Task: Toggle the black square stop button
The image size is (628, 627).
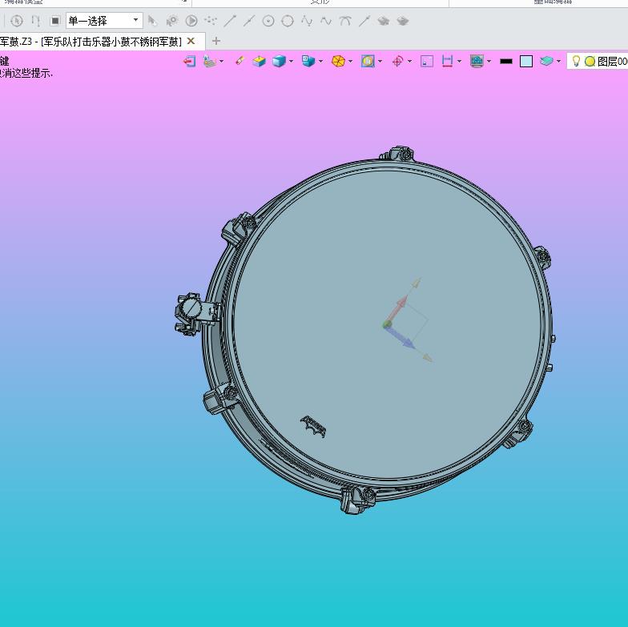Action: click(55, 21)
